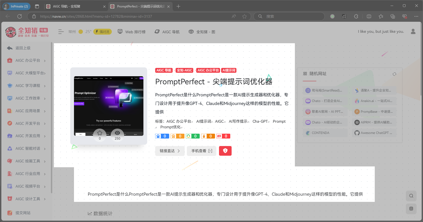Click the red shield report button
This screenshot has height=222, width=423.
point(225,151)
